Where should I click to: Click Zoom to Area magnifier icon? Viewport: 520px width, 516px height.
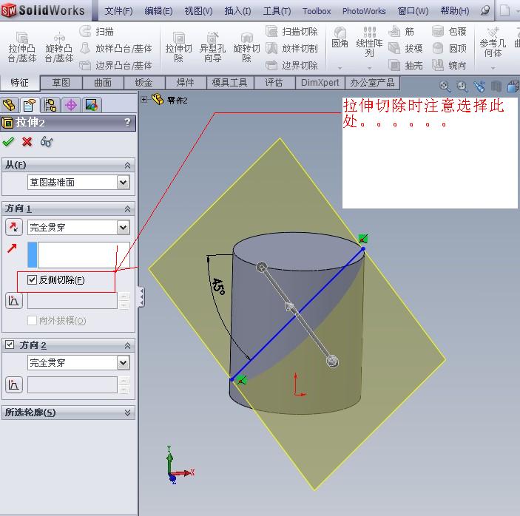coord(462,86)
